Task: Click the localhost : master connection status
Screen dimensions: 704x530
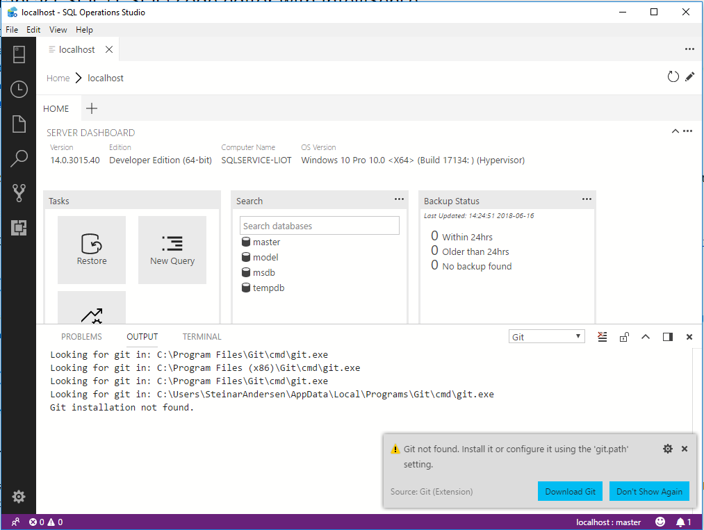Action: [608, 522]
